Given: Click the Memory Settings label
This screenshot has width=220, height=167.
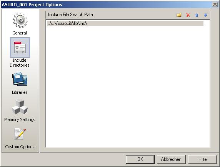Looking at the screenshot, I should coord(20,120).
